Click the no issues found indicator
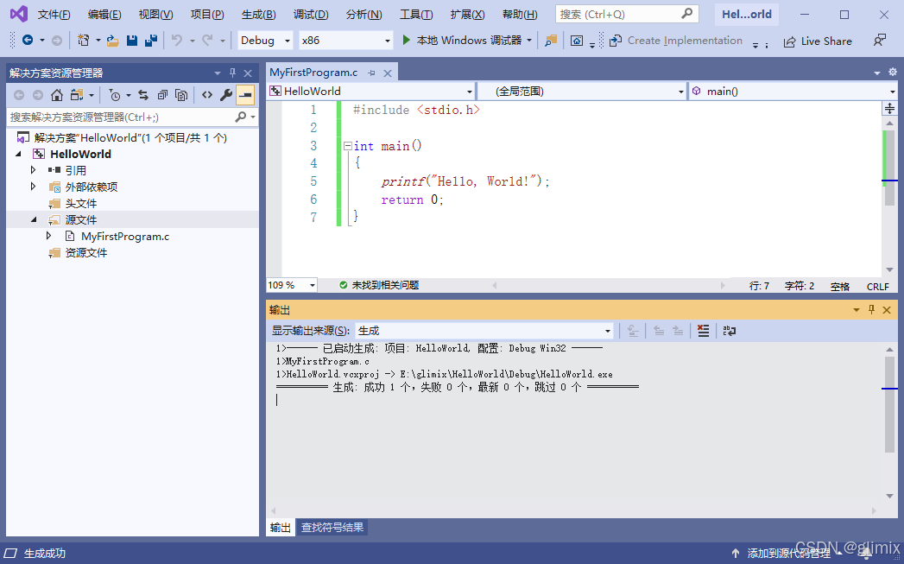904x564 pixels. pos(379,285)
